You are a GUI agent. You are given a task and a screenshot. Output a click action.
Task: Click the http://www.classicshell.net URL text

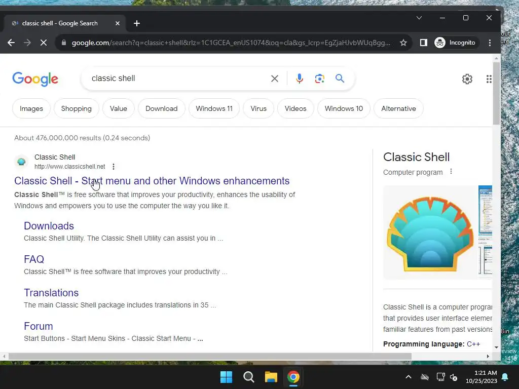pyautogui.click(x=70, y=166)
